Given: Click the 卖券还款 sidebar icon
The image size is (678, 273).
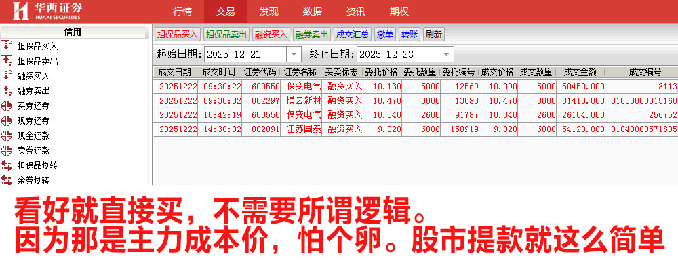Looking at the screenshot, I should click(x=7, y=150).
